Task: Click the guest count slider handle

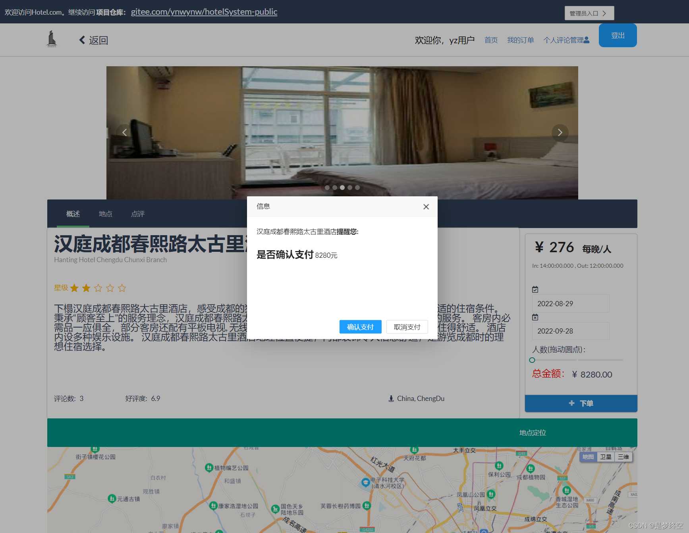Action: [x=532, y=360]
